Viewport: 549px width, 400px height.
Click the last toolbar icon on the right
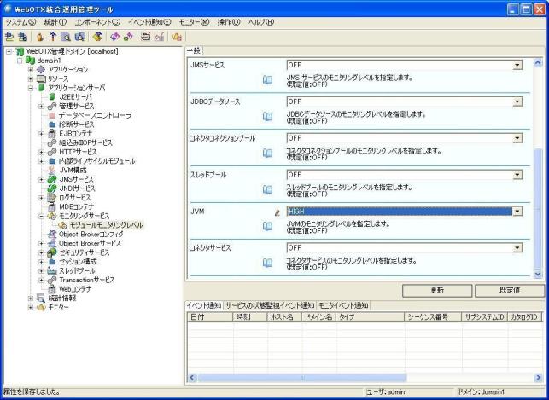178,37
